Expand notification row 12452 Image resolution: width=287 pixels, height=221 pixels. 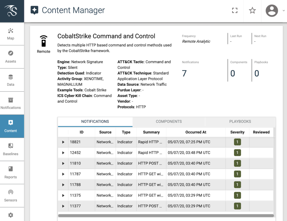coord(63,153)
